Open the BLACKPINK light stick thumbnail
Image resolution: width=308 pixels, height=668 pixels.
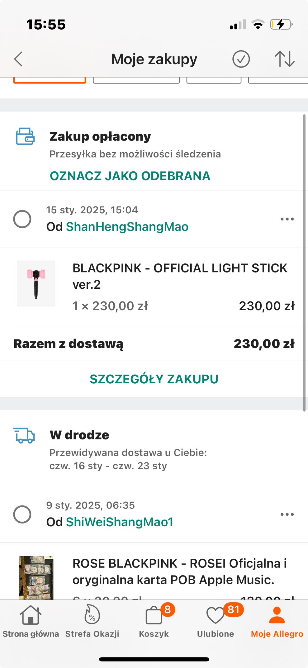pos(36,283)
